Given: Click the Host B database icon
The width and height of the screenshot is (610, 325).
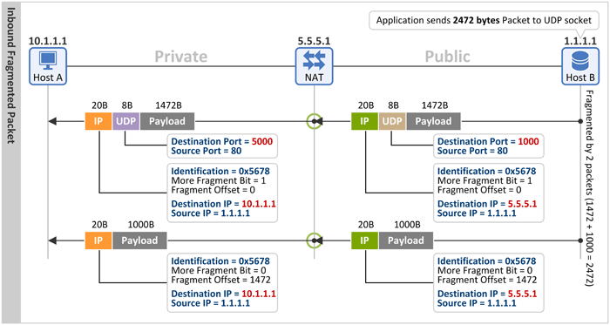Looking at the screenshot, I should pyautogui.click(x=580, y=66).
